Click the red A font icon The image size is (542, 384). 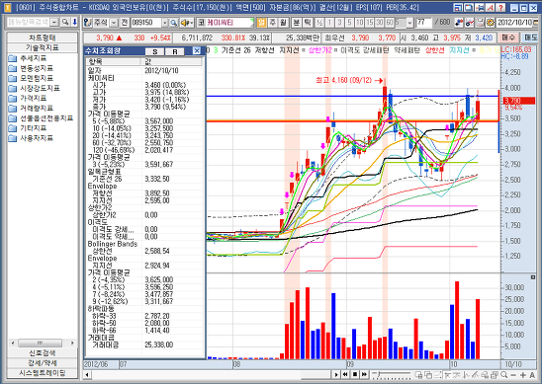tap(490, 7)
